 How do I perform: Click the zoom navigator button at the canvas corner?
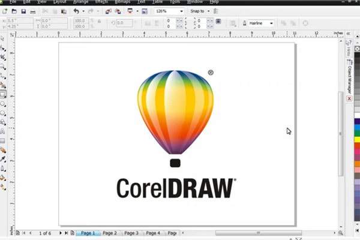point(340,233)
